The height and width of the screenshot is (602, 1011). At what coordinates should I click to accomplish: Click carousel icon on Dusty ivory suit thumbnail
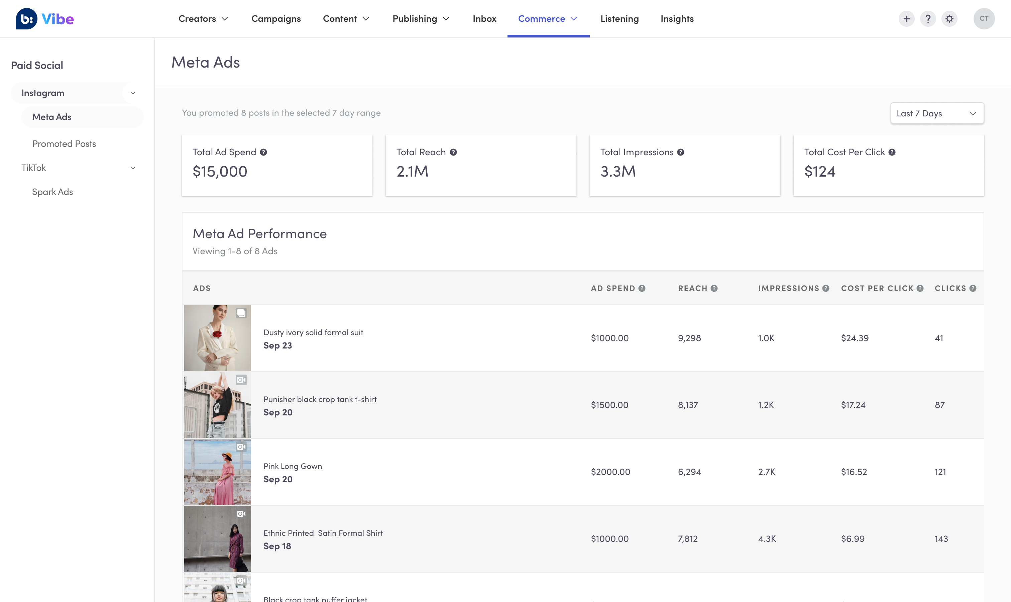point(241,313)
